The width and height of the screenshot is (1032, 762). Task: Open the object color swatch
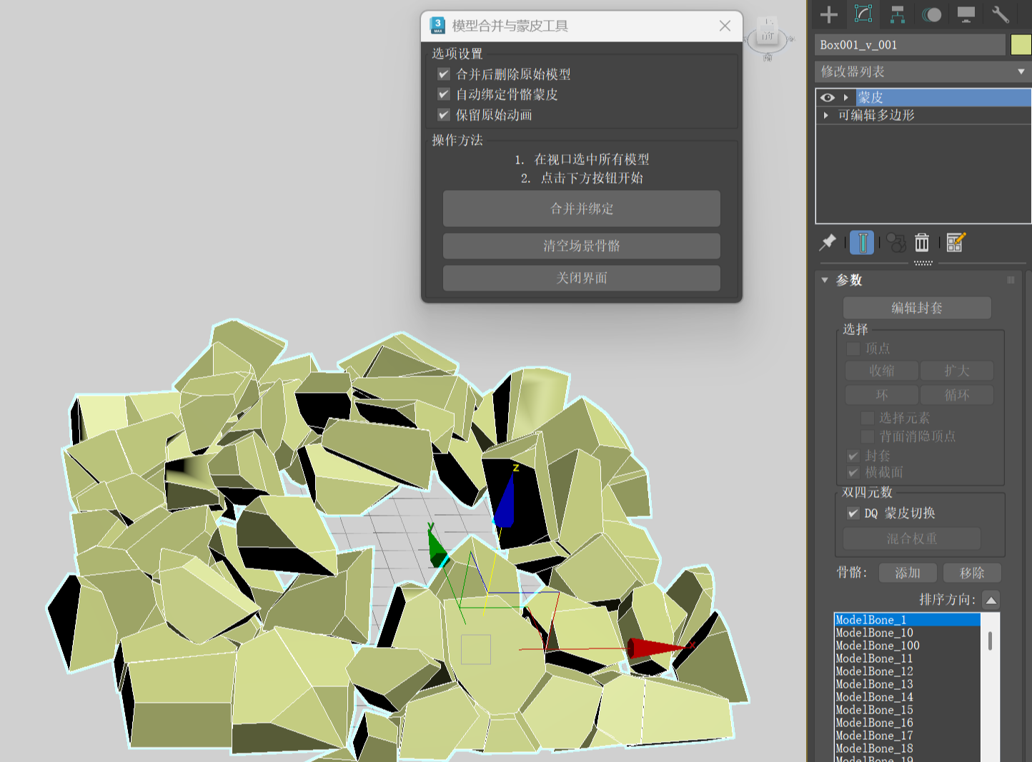pyautogui.click(x=1021, y=44)
